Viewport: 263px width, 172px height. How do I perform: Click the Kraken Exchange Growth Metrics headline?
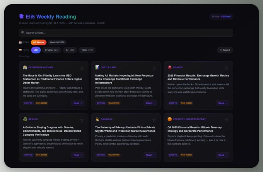pos(198,77)
